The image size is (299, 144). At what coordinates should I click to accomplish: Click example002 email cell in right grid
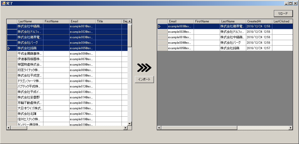coord(181,32)
